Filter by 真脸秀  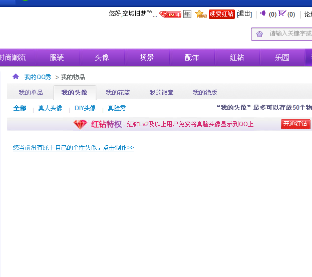[117, 108]
